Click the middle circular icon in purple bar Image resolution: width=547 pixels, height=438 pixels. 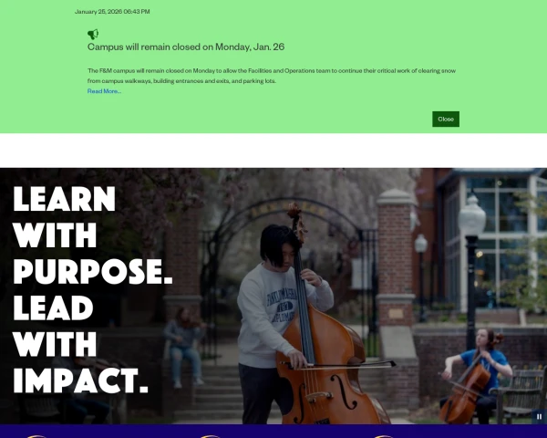(x=211, y=436)
